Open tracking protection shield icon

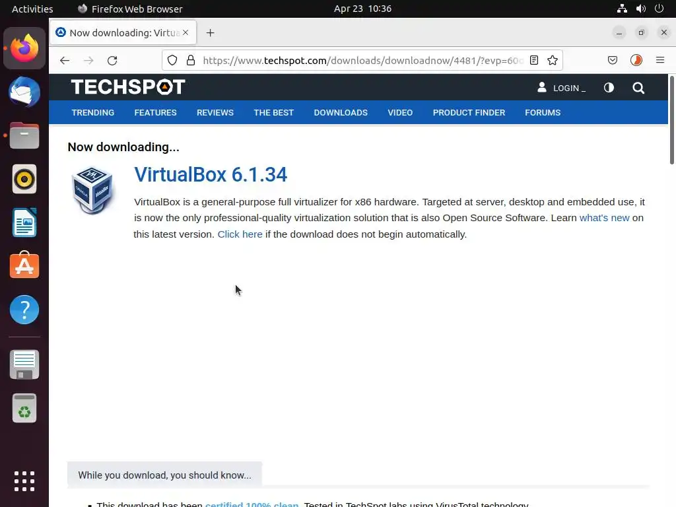[172, 60]
